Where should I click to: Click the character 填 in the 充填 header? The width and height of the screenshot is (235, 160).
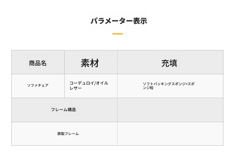[173, 63]
